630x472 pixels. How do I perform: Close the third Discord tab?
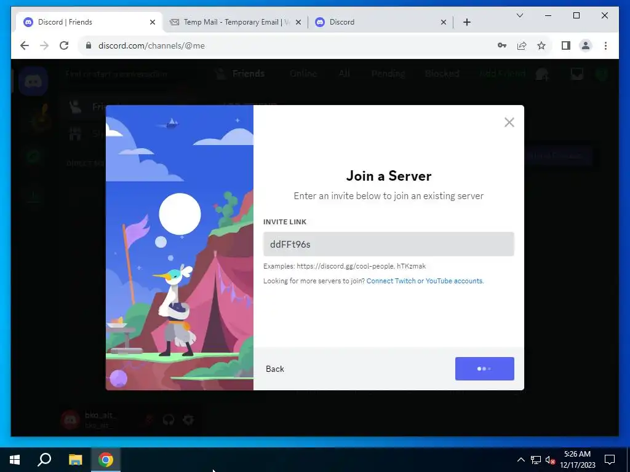(444, 22)
